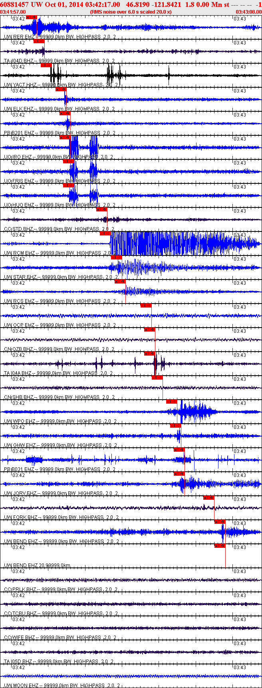Select the CN OZB BHZ station label
The height and width of the screenshot is (688, 262).
click(x=59, y=349)
